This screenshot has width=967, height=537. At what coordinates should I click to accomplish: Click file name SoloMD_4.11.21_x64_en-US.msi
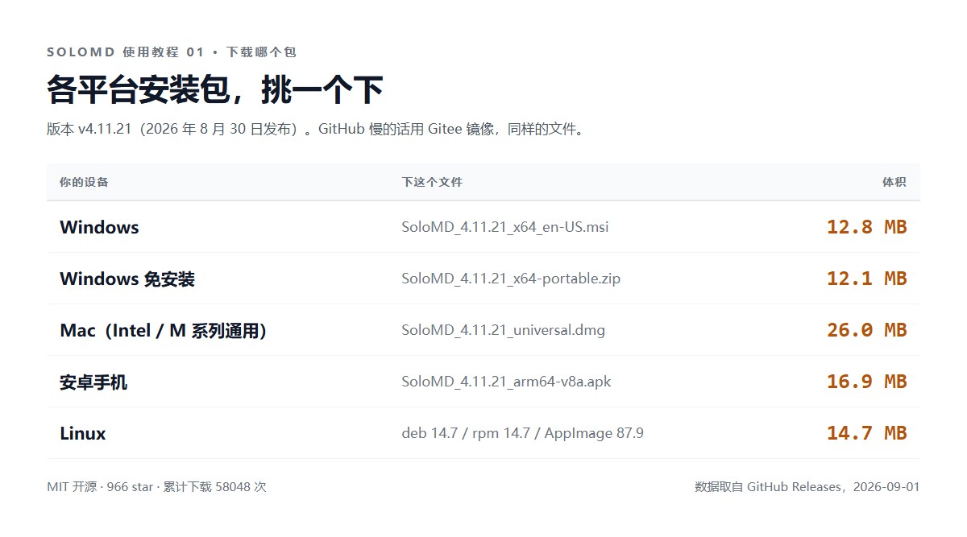coord(505,227)
